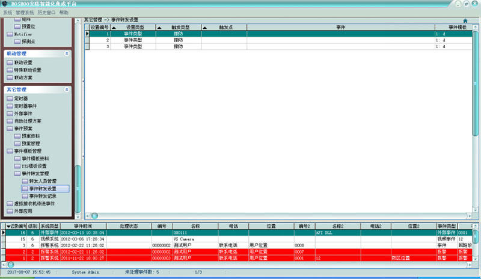
Task: Click the main table vertical scrollbar
Action: 476,120
